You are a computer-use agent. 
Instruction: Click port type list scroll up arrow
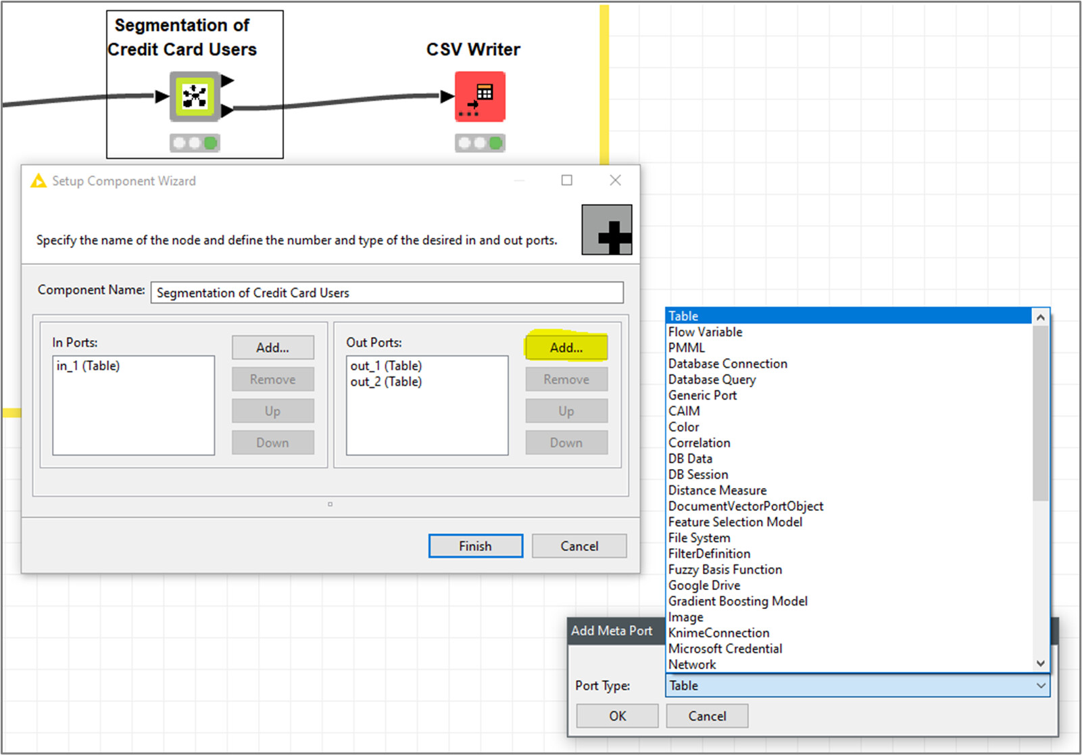(1041, 316)
